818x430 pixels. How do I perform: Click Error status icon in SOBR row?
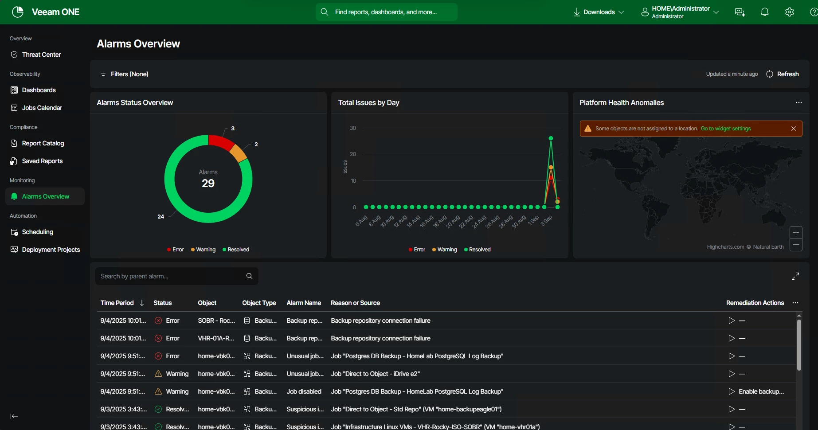[158, 321]
